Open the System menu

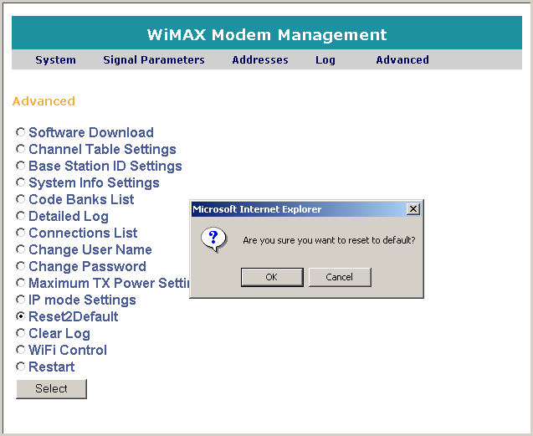(55, 60)
